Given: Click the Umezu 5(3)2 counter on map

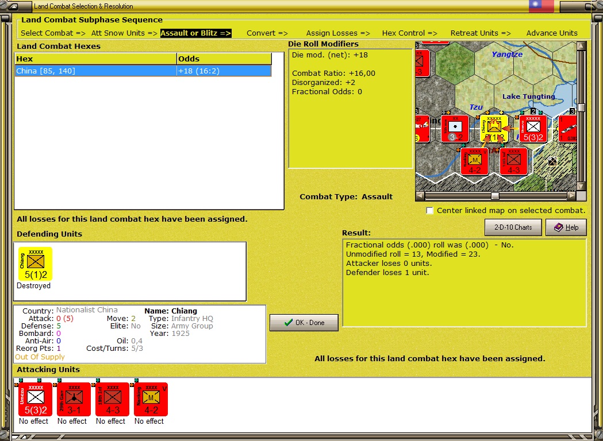Looking at the screenshot, I should pos(533,129).
